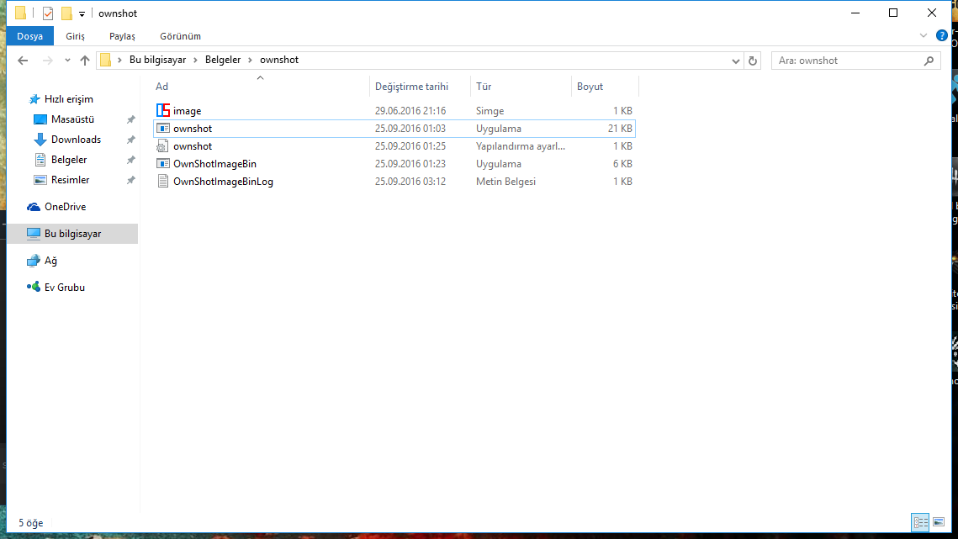Switch to Details view in status bar
Viewport: 958px width, 539px height.
tap(920, 522)
